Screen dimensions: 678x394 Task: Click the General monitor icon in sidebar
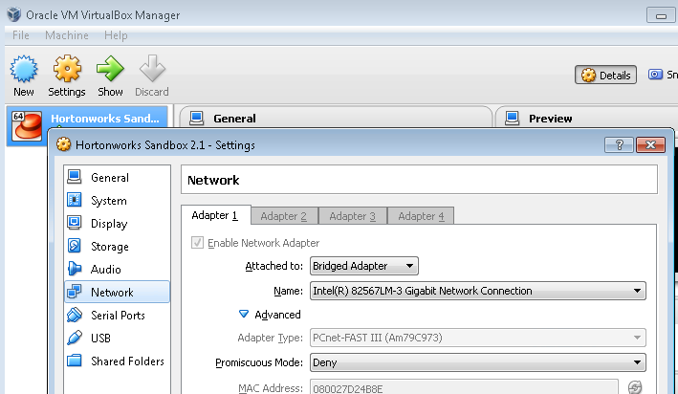coord(75,177)
